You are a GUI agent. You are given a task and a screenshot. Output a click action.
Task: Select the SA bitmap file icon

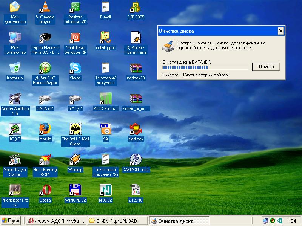[x=106, y=129]
